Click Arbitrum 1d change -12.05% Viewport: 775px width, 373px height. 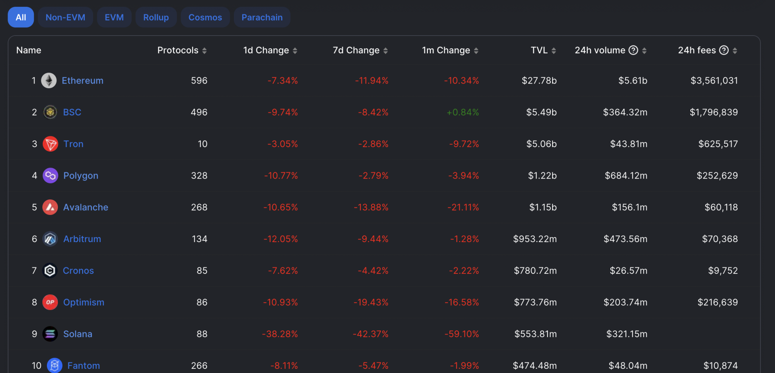point(281,239)
